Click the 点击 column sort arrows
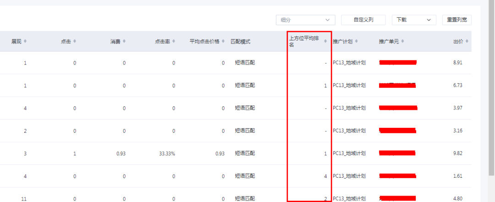The height and width of the screenshot is (202, 495). point(75,41)
